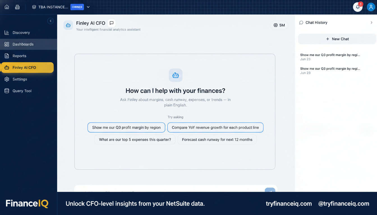Viewport: 377px width, 215px height.
Task: Ask What are our top 5 expenses this quarter
Action: click(135, 139)
